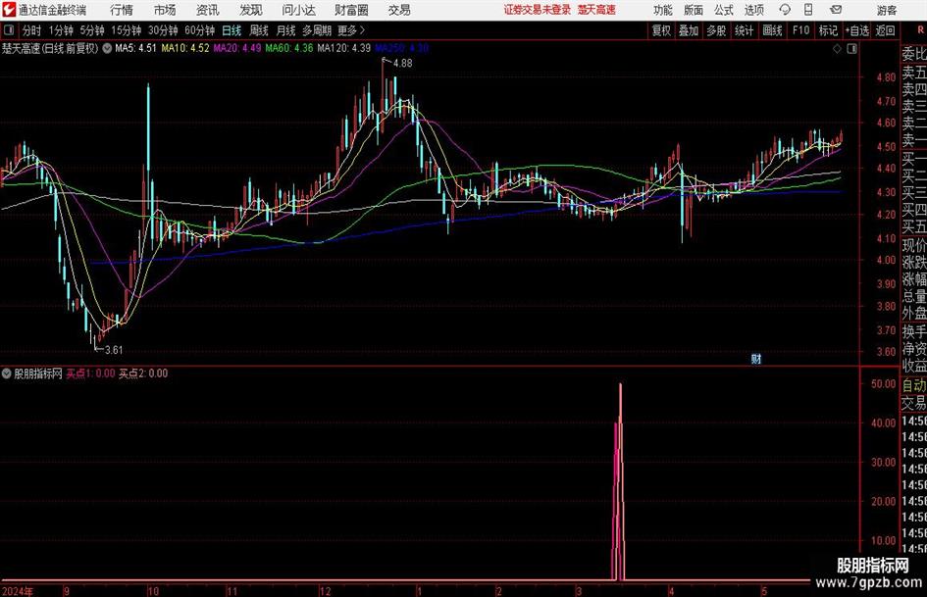Open the 资讯 menu
927x597 pixels.
pyautogui.click(x=208, y=10)
